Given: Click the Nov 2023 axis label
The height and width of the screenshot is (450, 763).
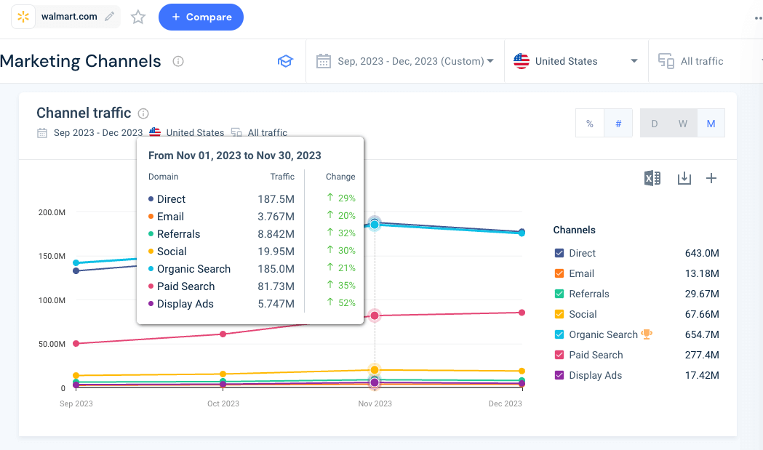Looking at the screenshot, I should click(375, 403).
